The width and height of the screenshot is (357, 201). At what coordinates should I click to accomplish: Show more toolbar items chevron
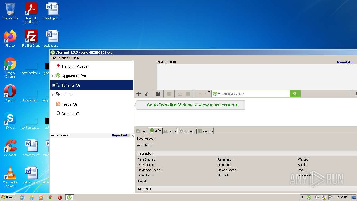209,92
